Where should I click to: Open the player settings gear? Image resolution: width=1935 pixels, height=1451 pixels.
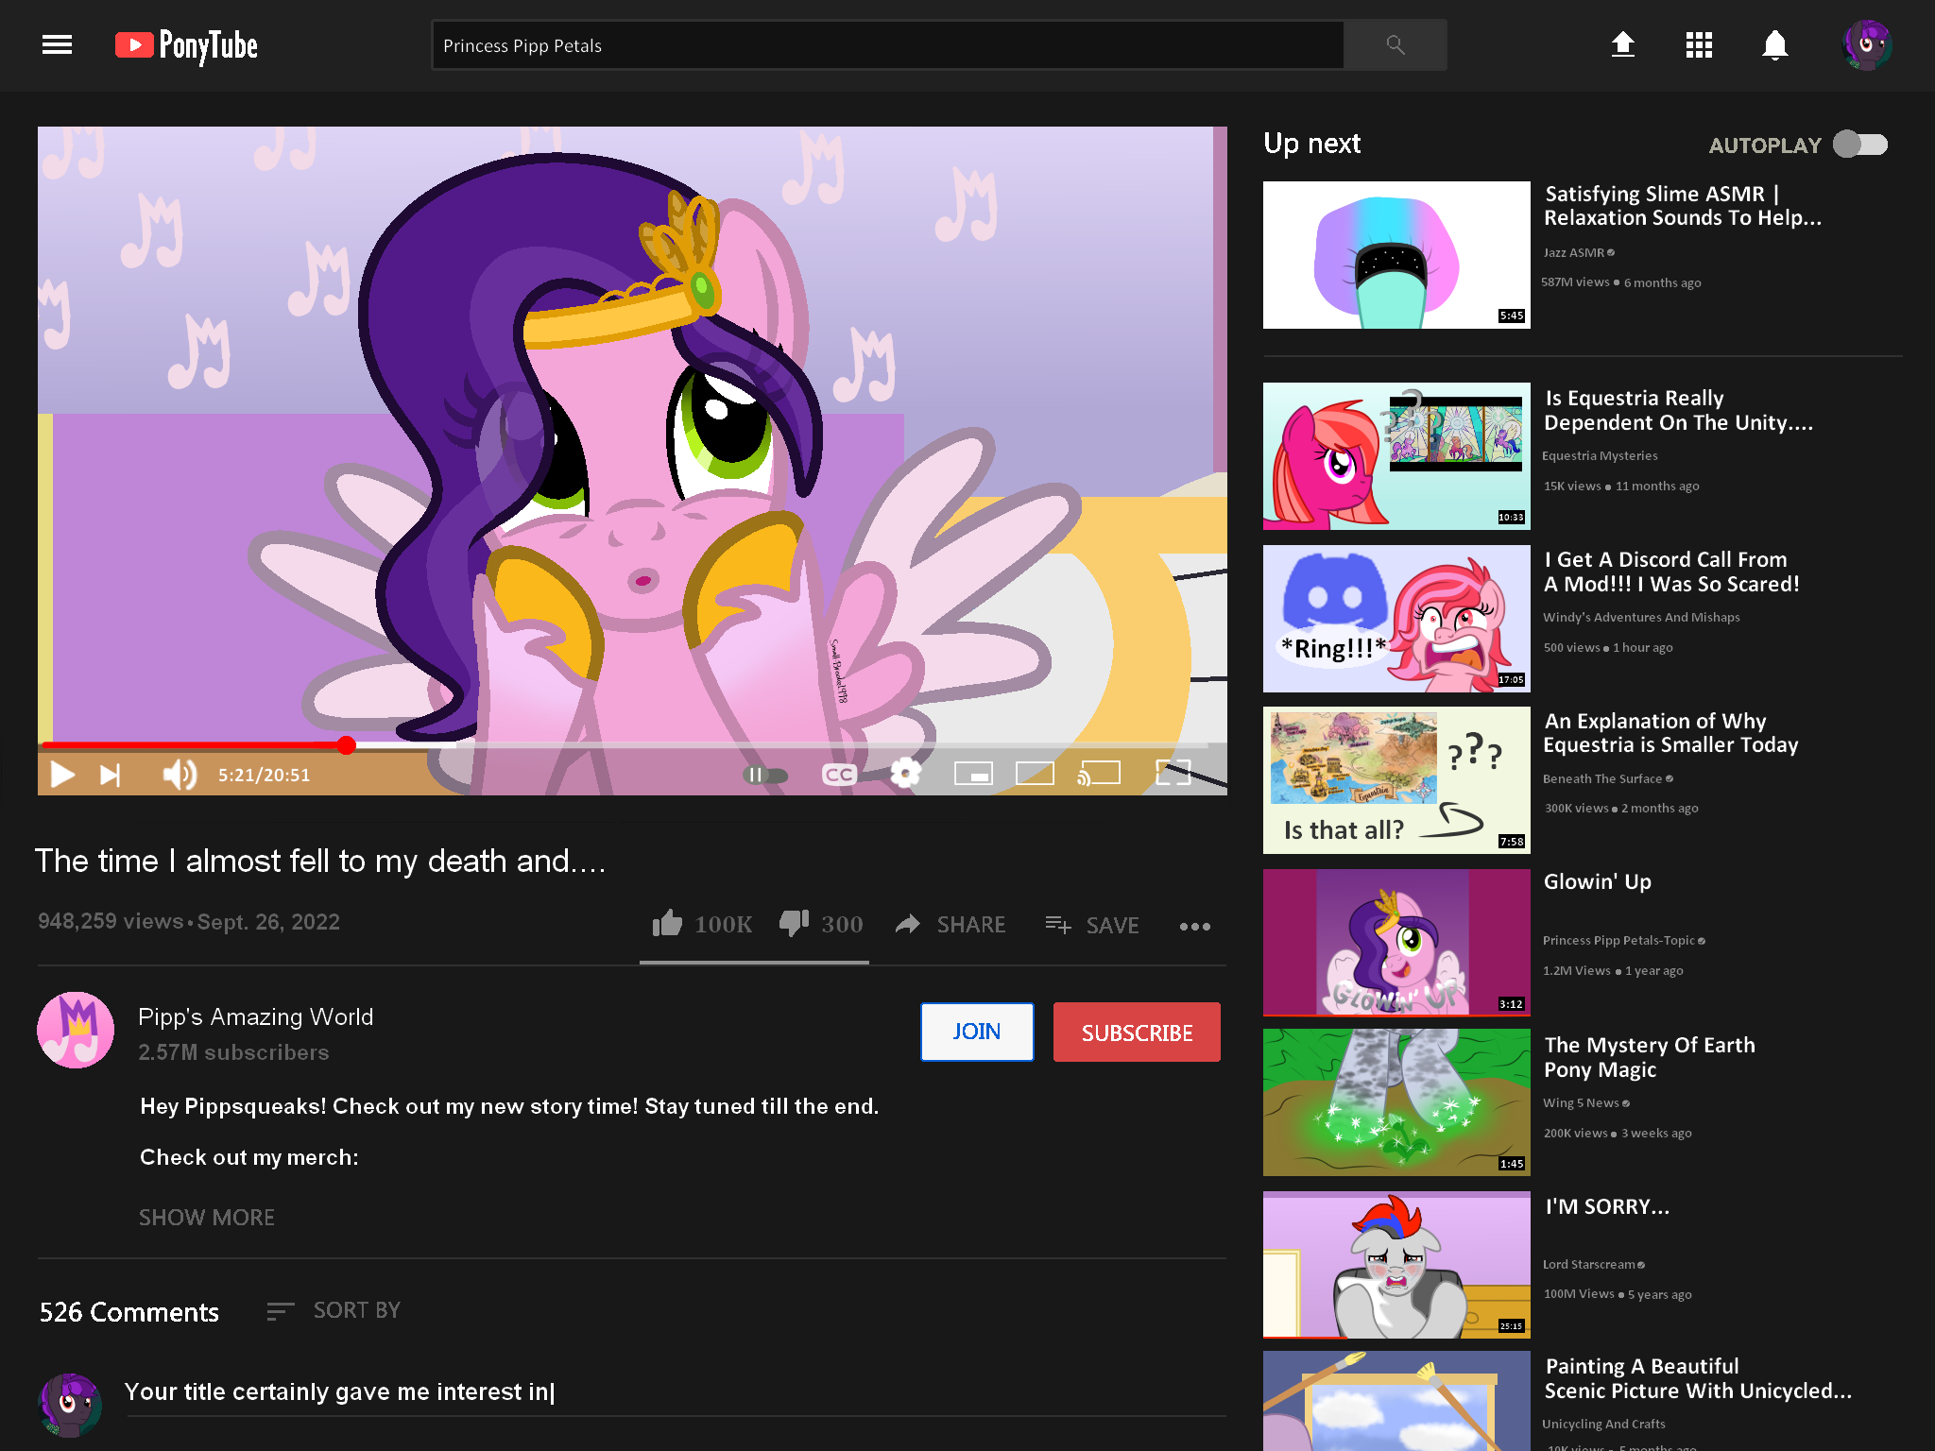[x=905, y=774]
